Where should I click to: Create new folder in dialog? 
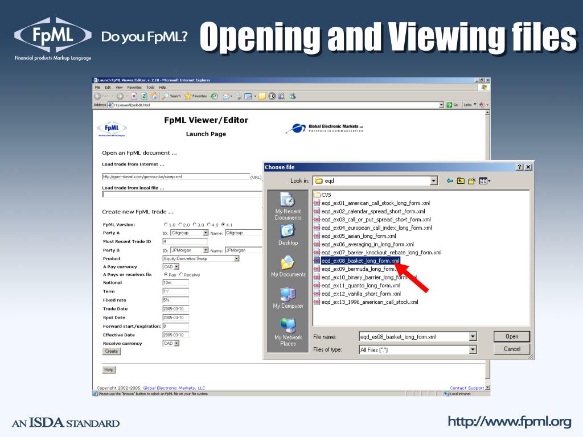click(x=472, y=181)
